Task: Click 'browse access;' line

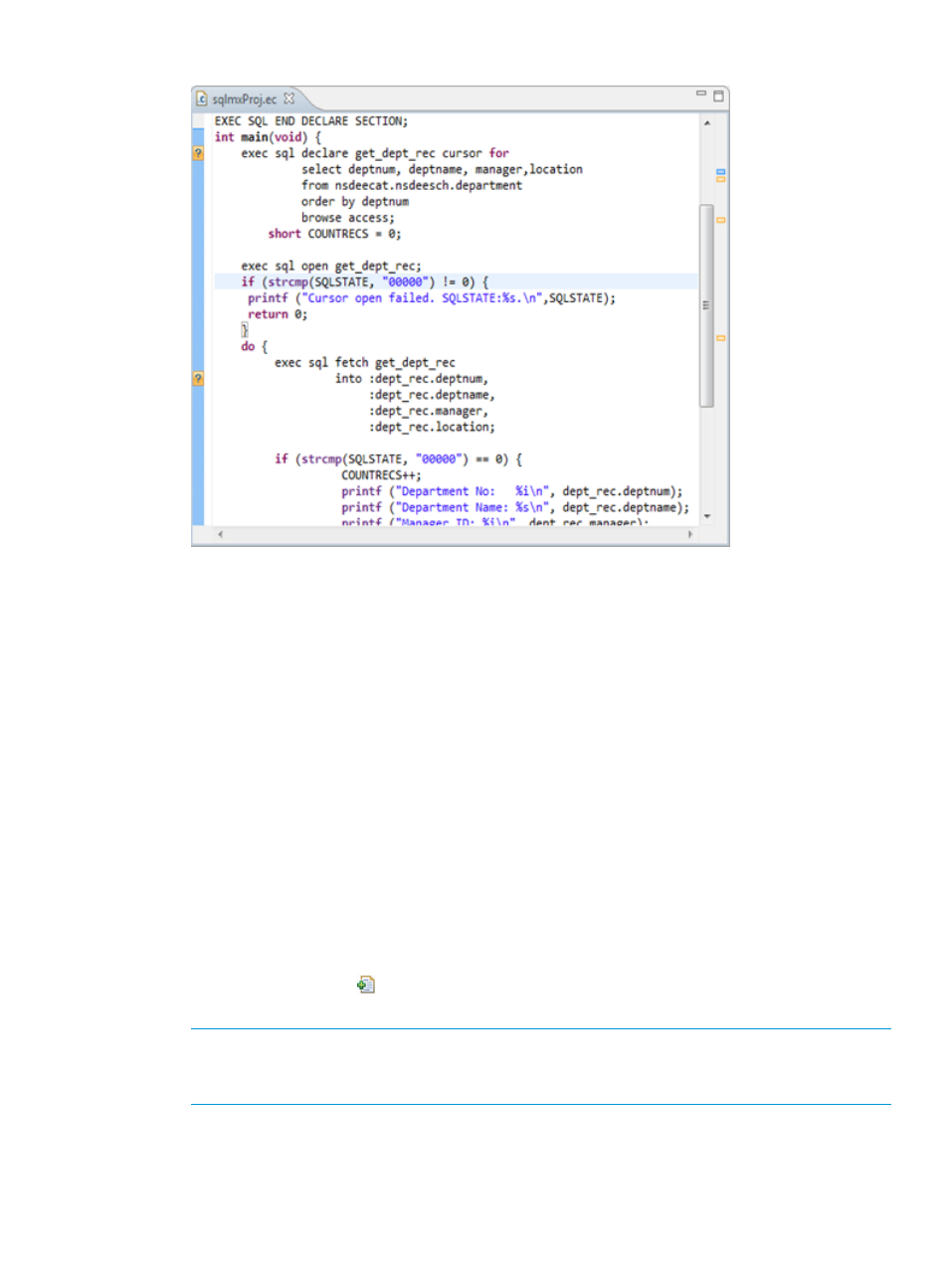Action: click(x=348, y=218)
